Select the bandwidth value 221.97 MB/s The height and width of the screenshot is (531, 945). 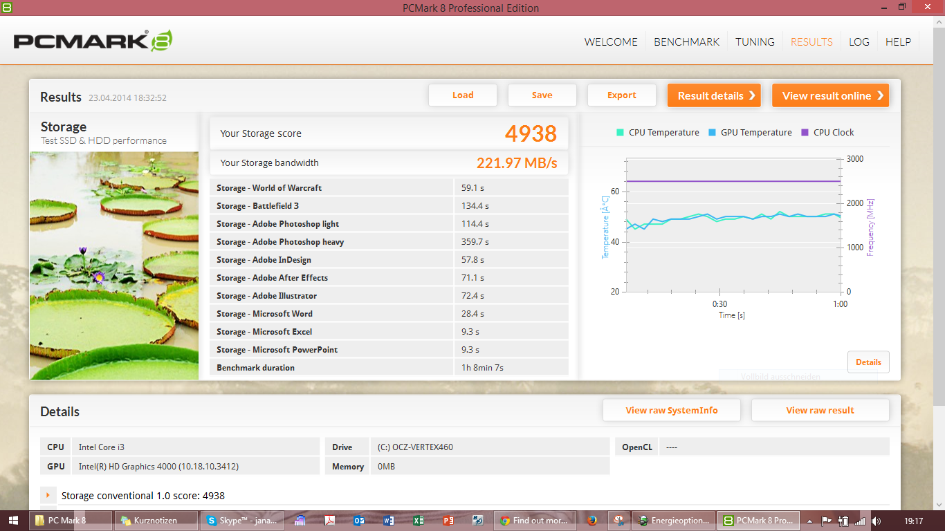click(517, 163)
